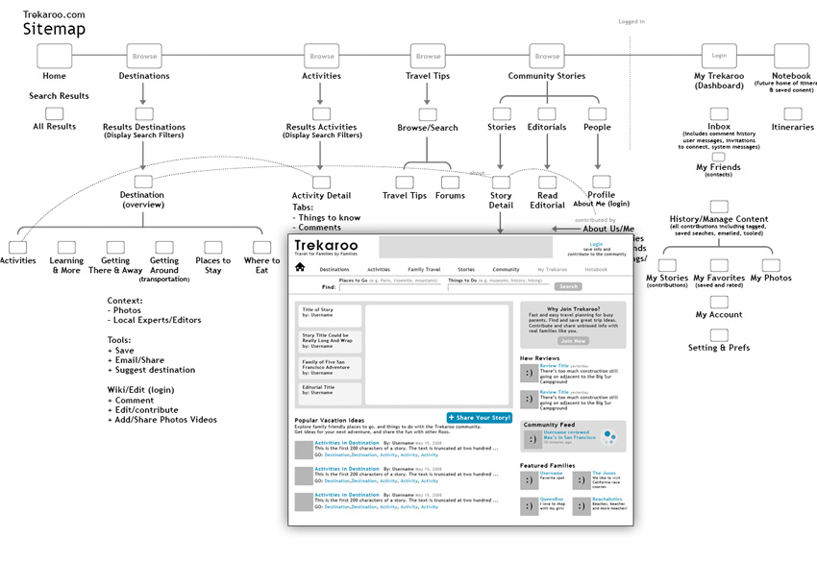Select the Stories tab in the wireframe nav

pos(466,269)
